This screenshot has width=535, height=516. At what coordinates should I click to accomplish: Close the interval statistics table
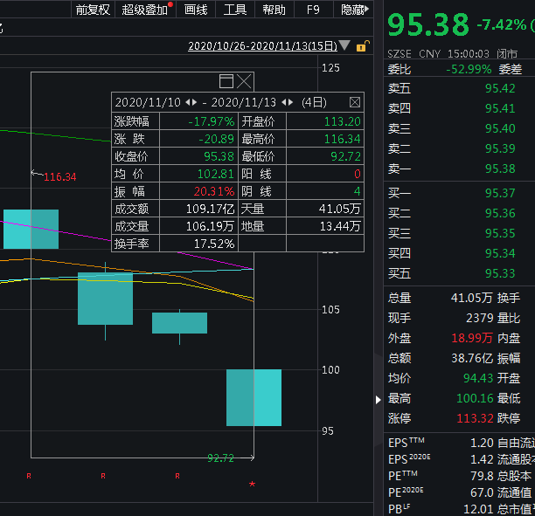pyautogui.click(x=355, y=102)
